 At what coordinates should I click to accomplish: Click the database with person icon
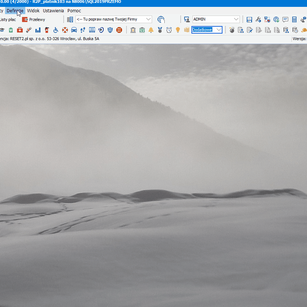(286, 30)
